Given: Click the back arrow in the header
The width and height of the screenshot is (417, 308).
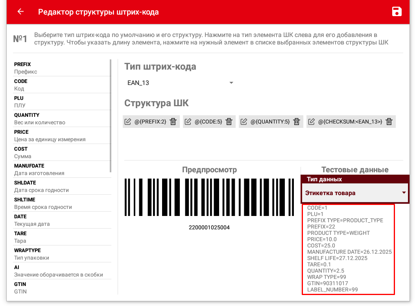Looking at the screenshot, I should tap(20, 12).
